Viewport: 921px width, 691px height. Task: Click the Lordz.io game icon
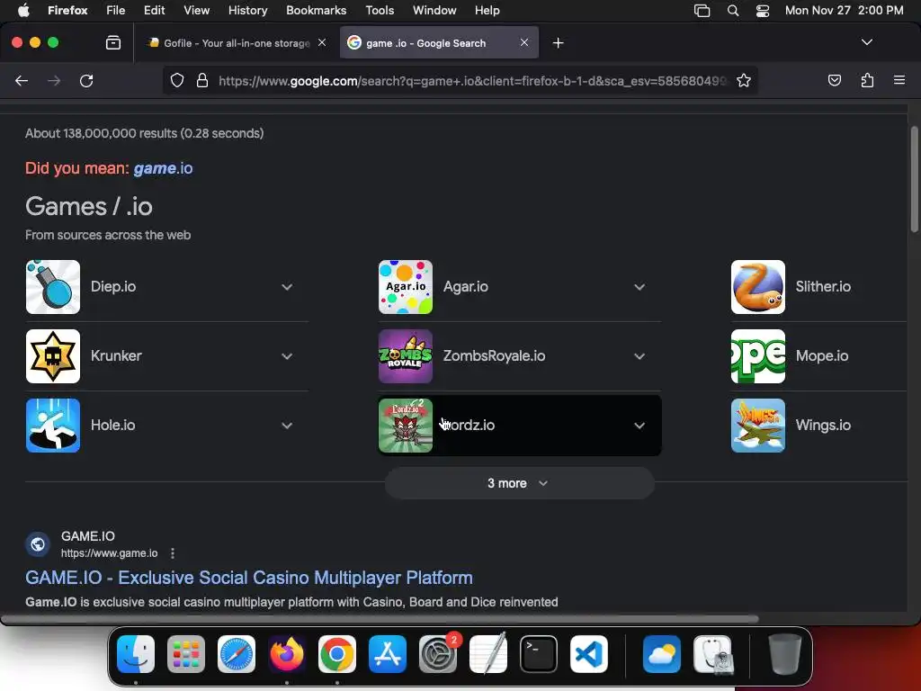[406, 426]
